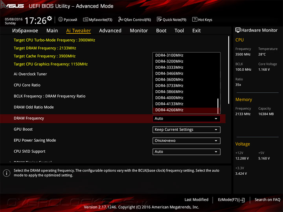Click CPU Temperature 28°C value
Screen dimensions: 283x212
(262, 54)
